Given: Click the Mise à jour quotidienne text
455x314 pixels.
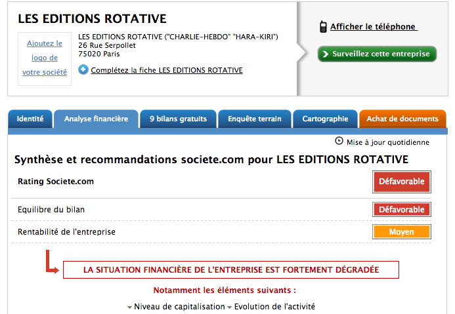Looking at the screenshot, I should point(387,142).
